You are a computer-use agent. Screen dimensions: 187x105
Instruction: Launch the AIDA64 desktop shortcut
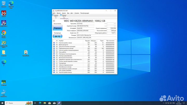coord(4,14)
